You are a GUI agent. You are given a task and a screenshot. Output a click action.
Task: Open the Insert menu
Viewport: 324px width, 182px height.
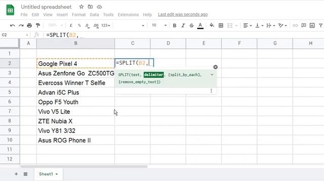click(x=62, y=15)
